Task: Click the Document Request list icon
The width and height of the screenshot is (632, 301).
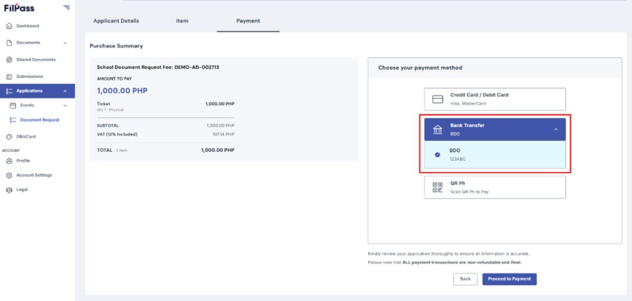Action: point(13,120)
